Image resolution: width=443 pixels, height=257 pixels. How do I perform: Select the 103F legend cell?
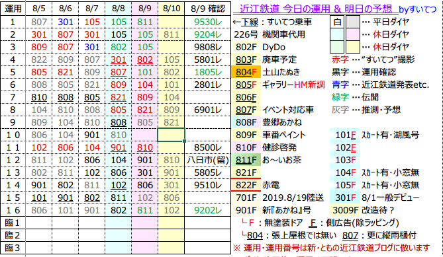[345, 160]
